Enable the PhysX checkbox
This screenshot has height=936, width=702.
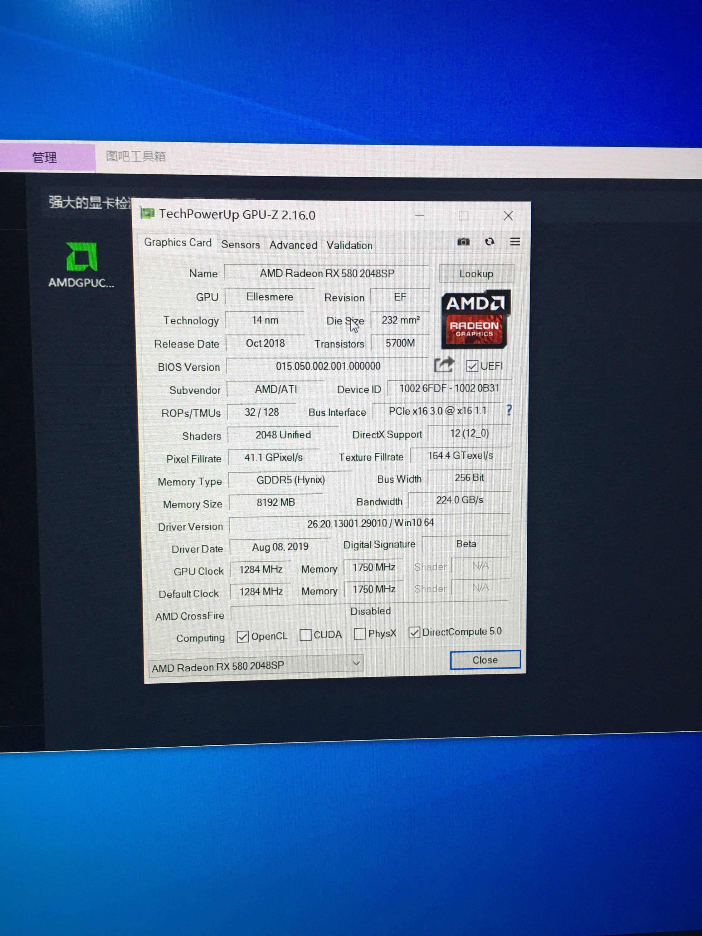click(360, 633)
